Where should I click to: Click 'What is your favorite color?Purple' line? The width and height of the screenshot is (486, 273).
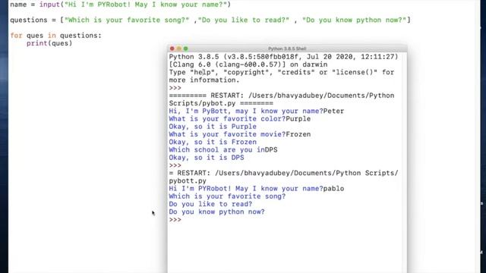pyautogui.click(x=240, y=119)
